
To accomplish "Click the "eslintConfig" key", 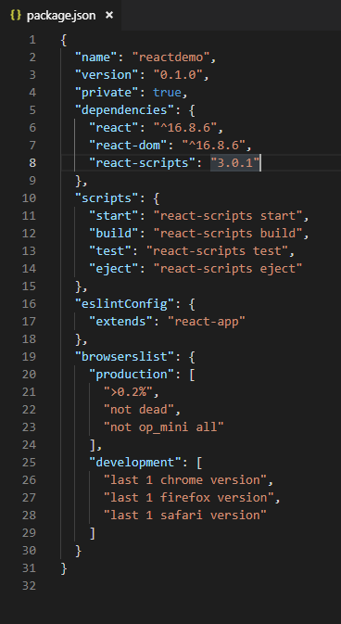I will pos(121,303).
